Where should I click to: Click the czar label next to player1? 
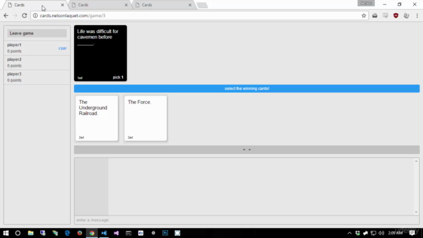[62, 48]
